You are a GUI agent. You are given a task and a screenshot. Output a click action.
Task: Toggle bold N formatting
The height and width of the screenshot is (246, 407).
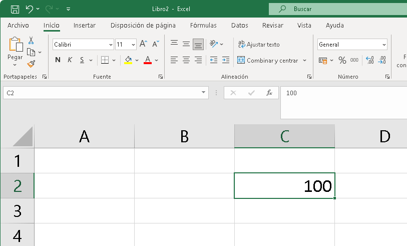coord(58,60)
